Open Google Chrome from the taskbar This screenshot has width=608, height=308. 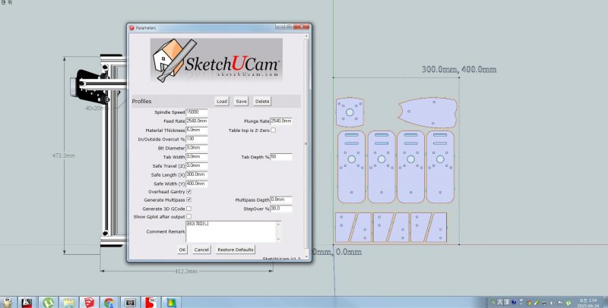(x=109, y=301)
